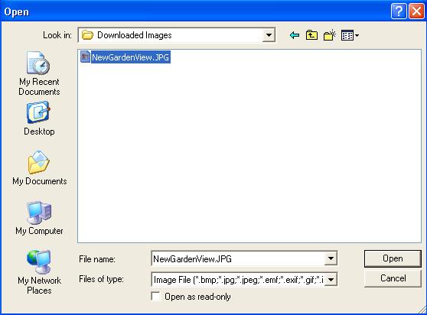Image resolution: width=427 pixels, height=315 pixels.
Task: Click the NewGardenView.JPG file icon
Action: [x=85, y=57]
